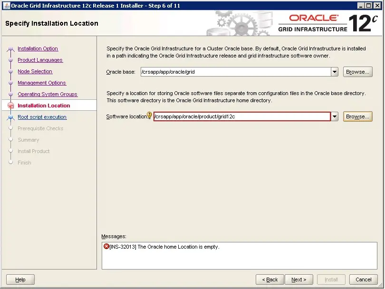Click the greyed-out Install button
Screen dimensions: 385x289
tap(331, 279)
